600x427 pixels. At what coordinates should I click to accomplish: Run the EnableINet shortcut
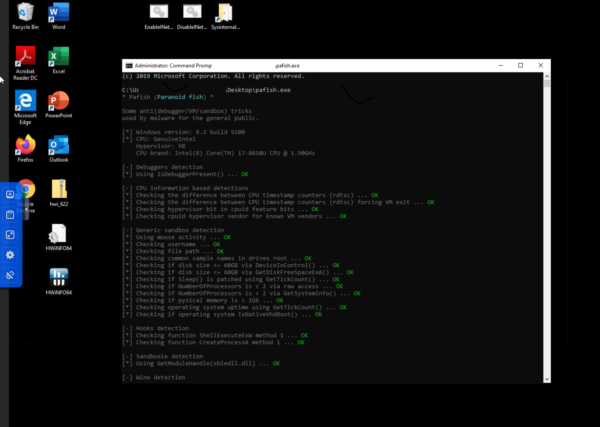click(159, 12)
